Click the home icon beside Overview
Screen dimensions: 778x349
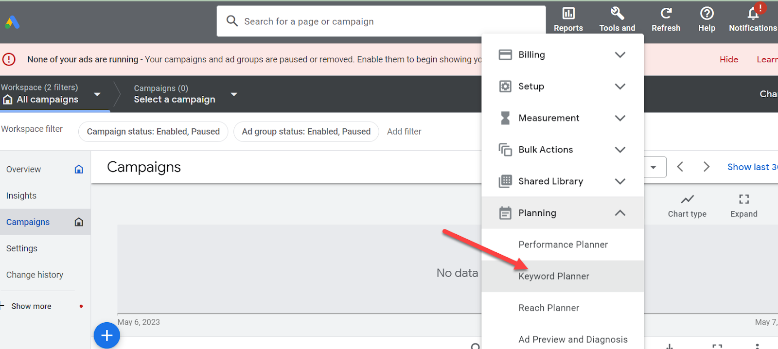79,169
